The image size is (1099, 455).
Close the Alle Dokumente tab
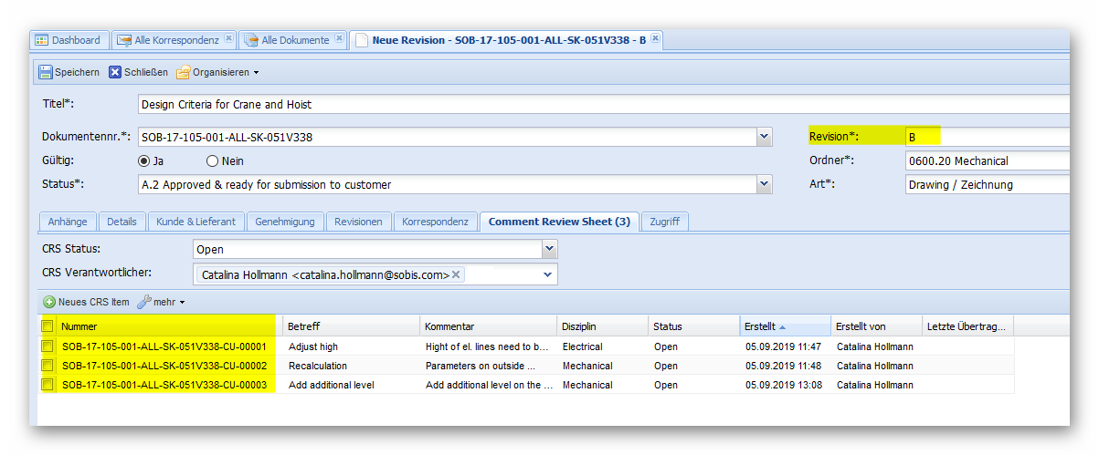click(339, 39)
